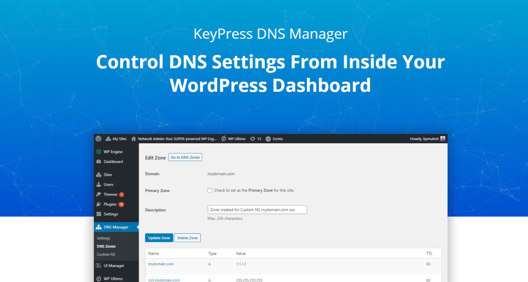Click the 255.255.255.255 value cell
The image size is (528, 282).
point(249,280)
